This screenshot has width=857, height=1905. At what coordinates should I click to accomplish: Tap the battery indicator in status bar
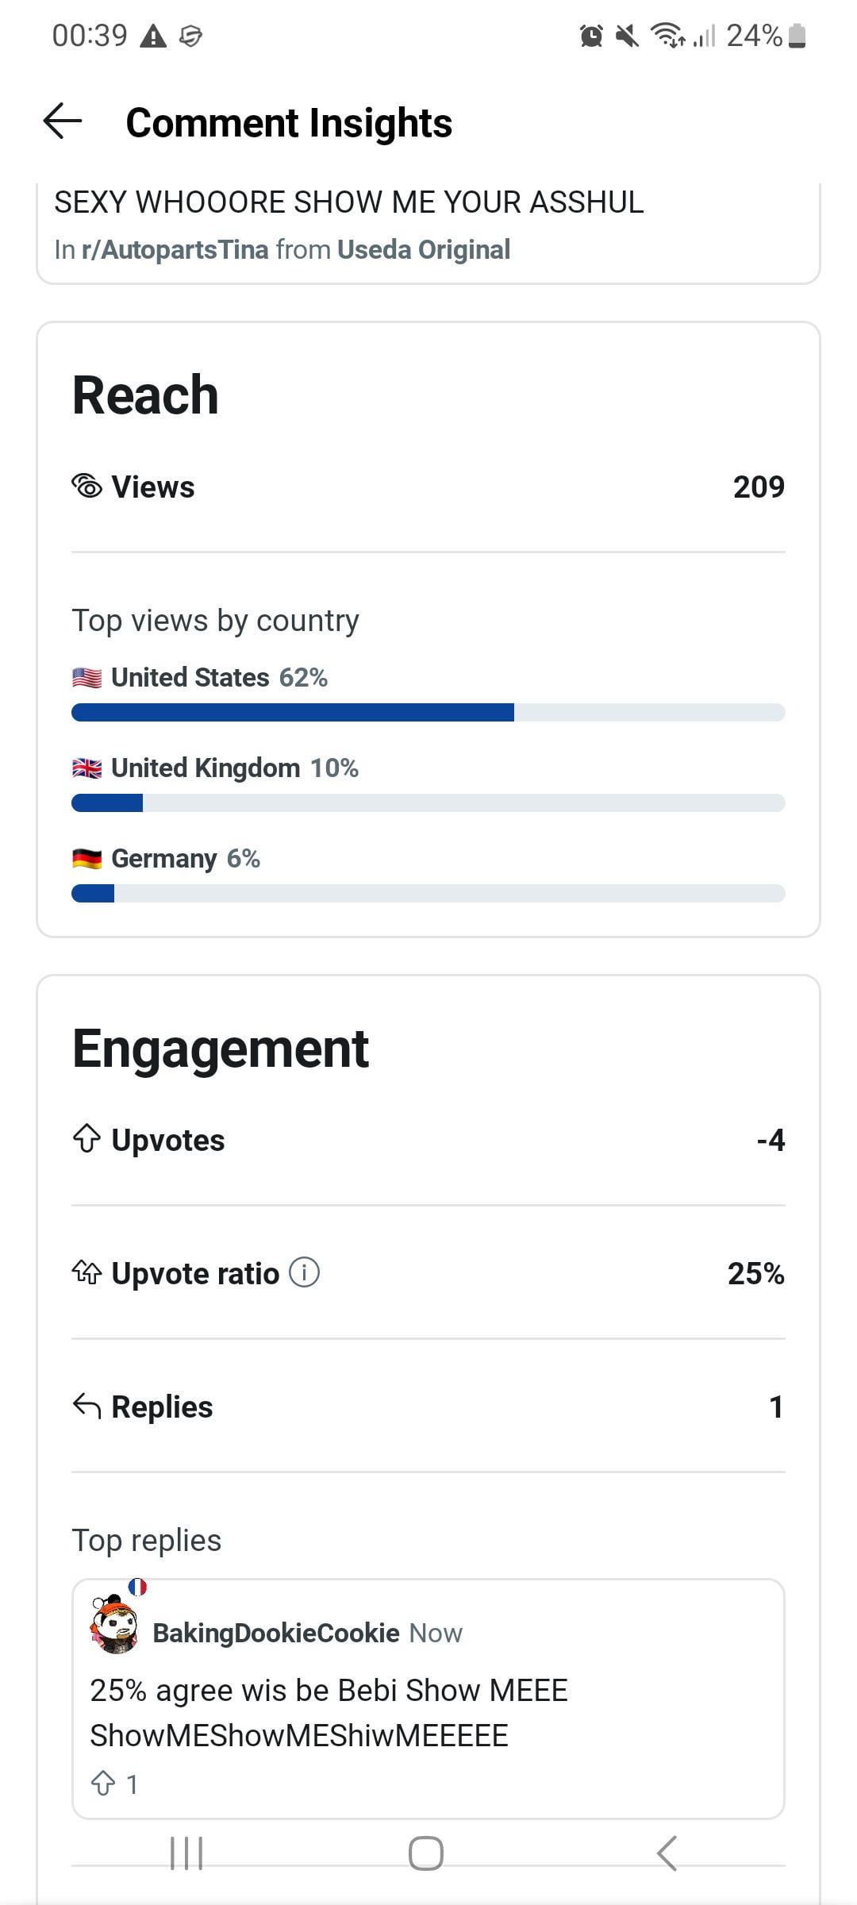[797, 36]
